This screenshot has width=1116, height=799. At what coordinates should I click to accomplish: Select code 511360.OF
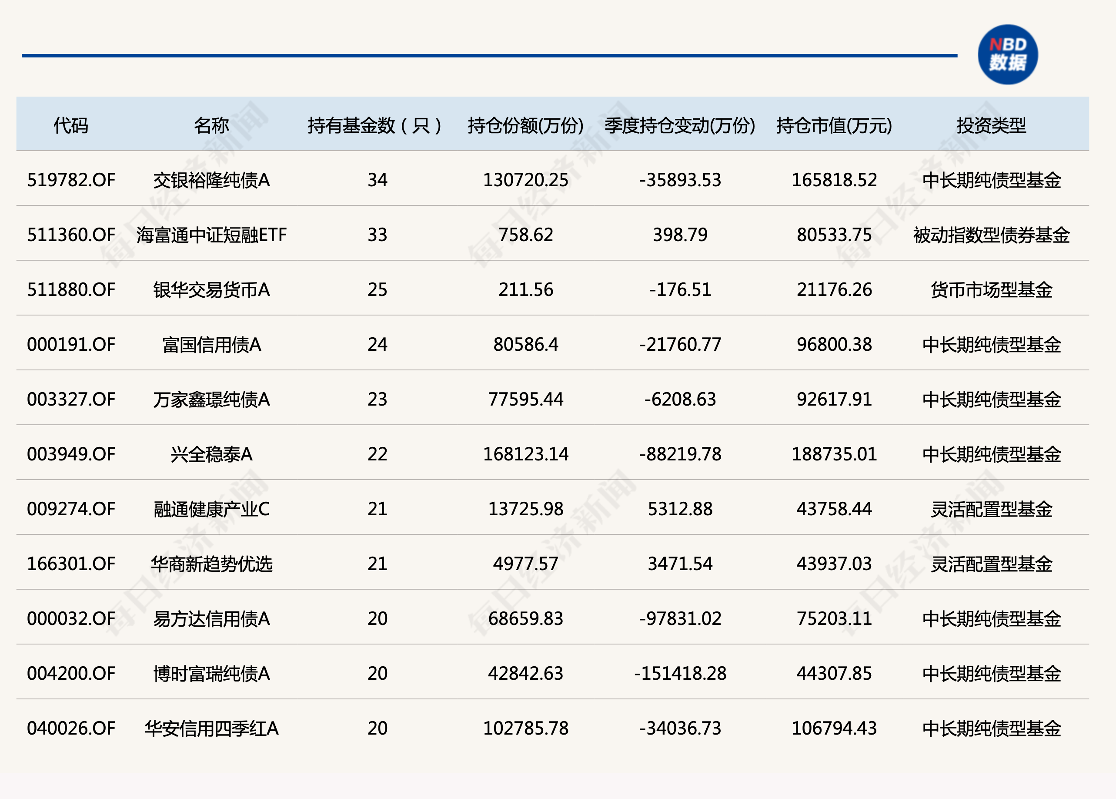tap(71, 235)
